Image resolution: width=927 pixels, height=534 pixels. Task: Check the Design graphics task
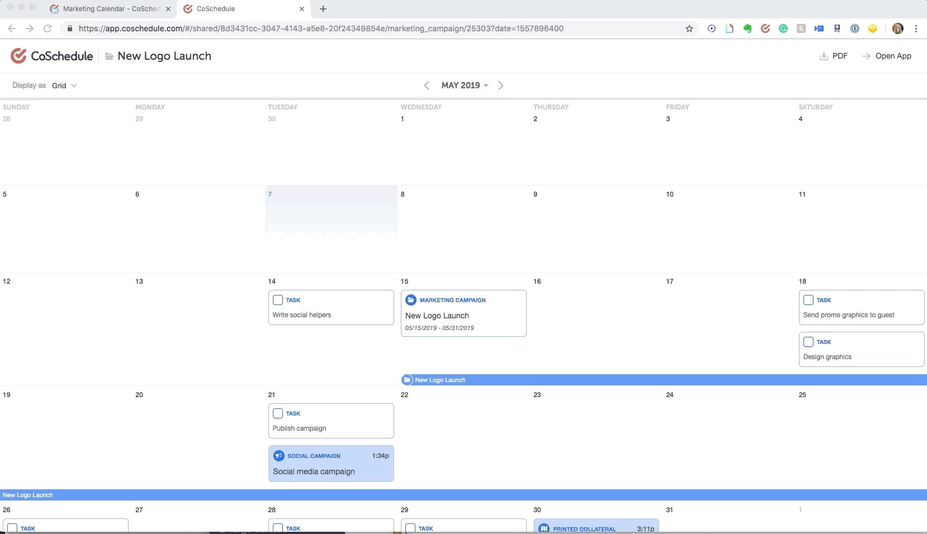pos(808,342)
